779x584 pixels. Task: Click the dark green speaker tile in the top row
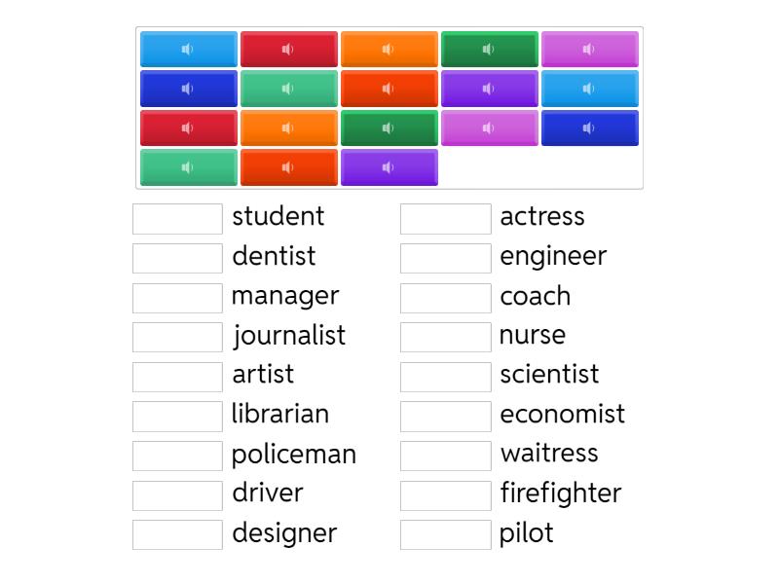pos(489,50)
